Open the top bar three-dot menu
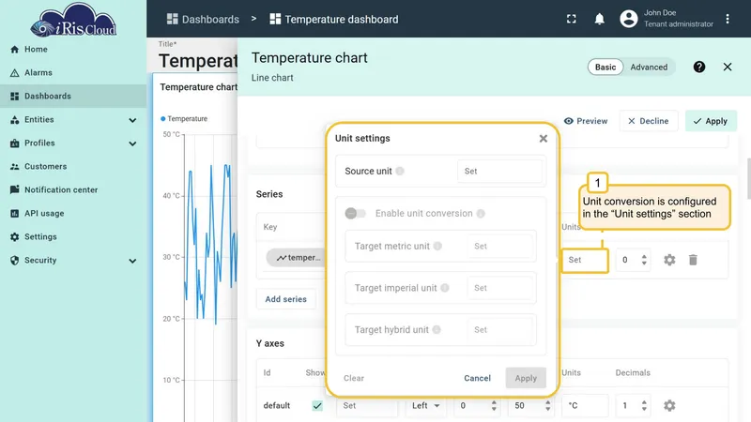751x422 pixels. pos(728,19)
